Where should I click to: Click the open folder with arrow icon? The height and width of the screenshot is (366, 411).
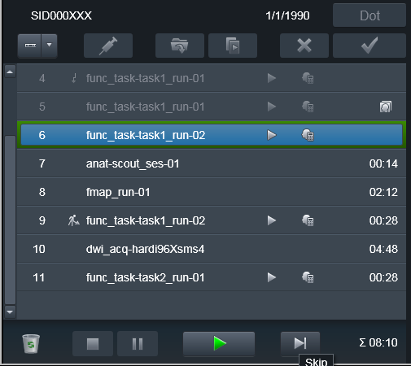coord(180,46)
